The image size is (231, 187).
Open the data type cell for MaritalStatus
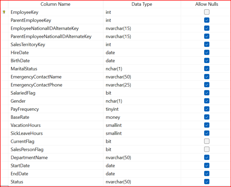pyautogui.click(x=142, y=69)
